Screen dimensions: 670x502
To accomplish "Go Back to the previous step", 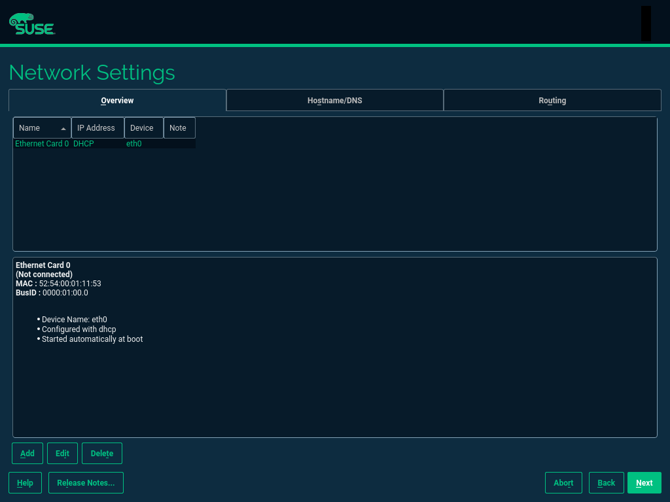I will pos(606,483).
